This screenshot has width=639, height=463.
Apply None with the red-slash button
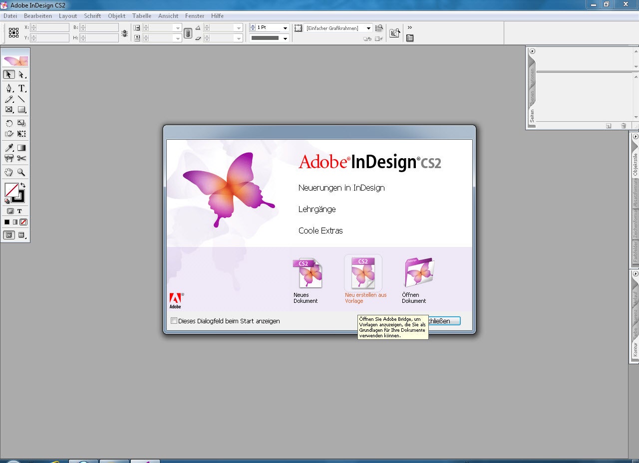23,222
